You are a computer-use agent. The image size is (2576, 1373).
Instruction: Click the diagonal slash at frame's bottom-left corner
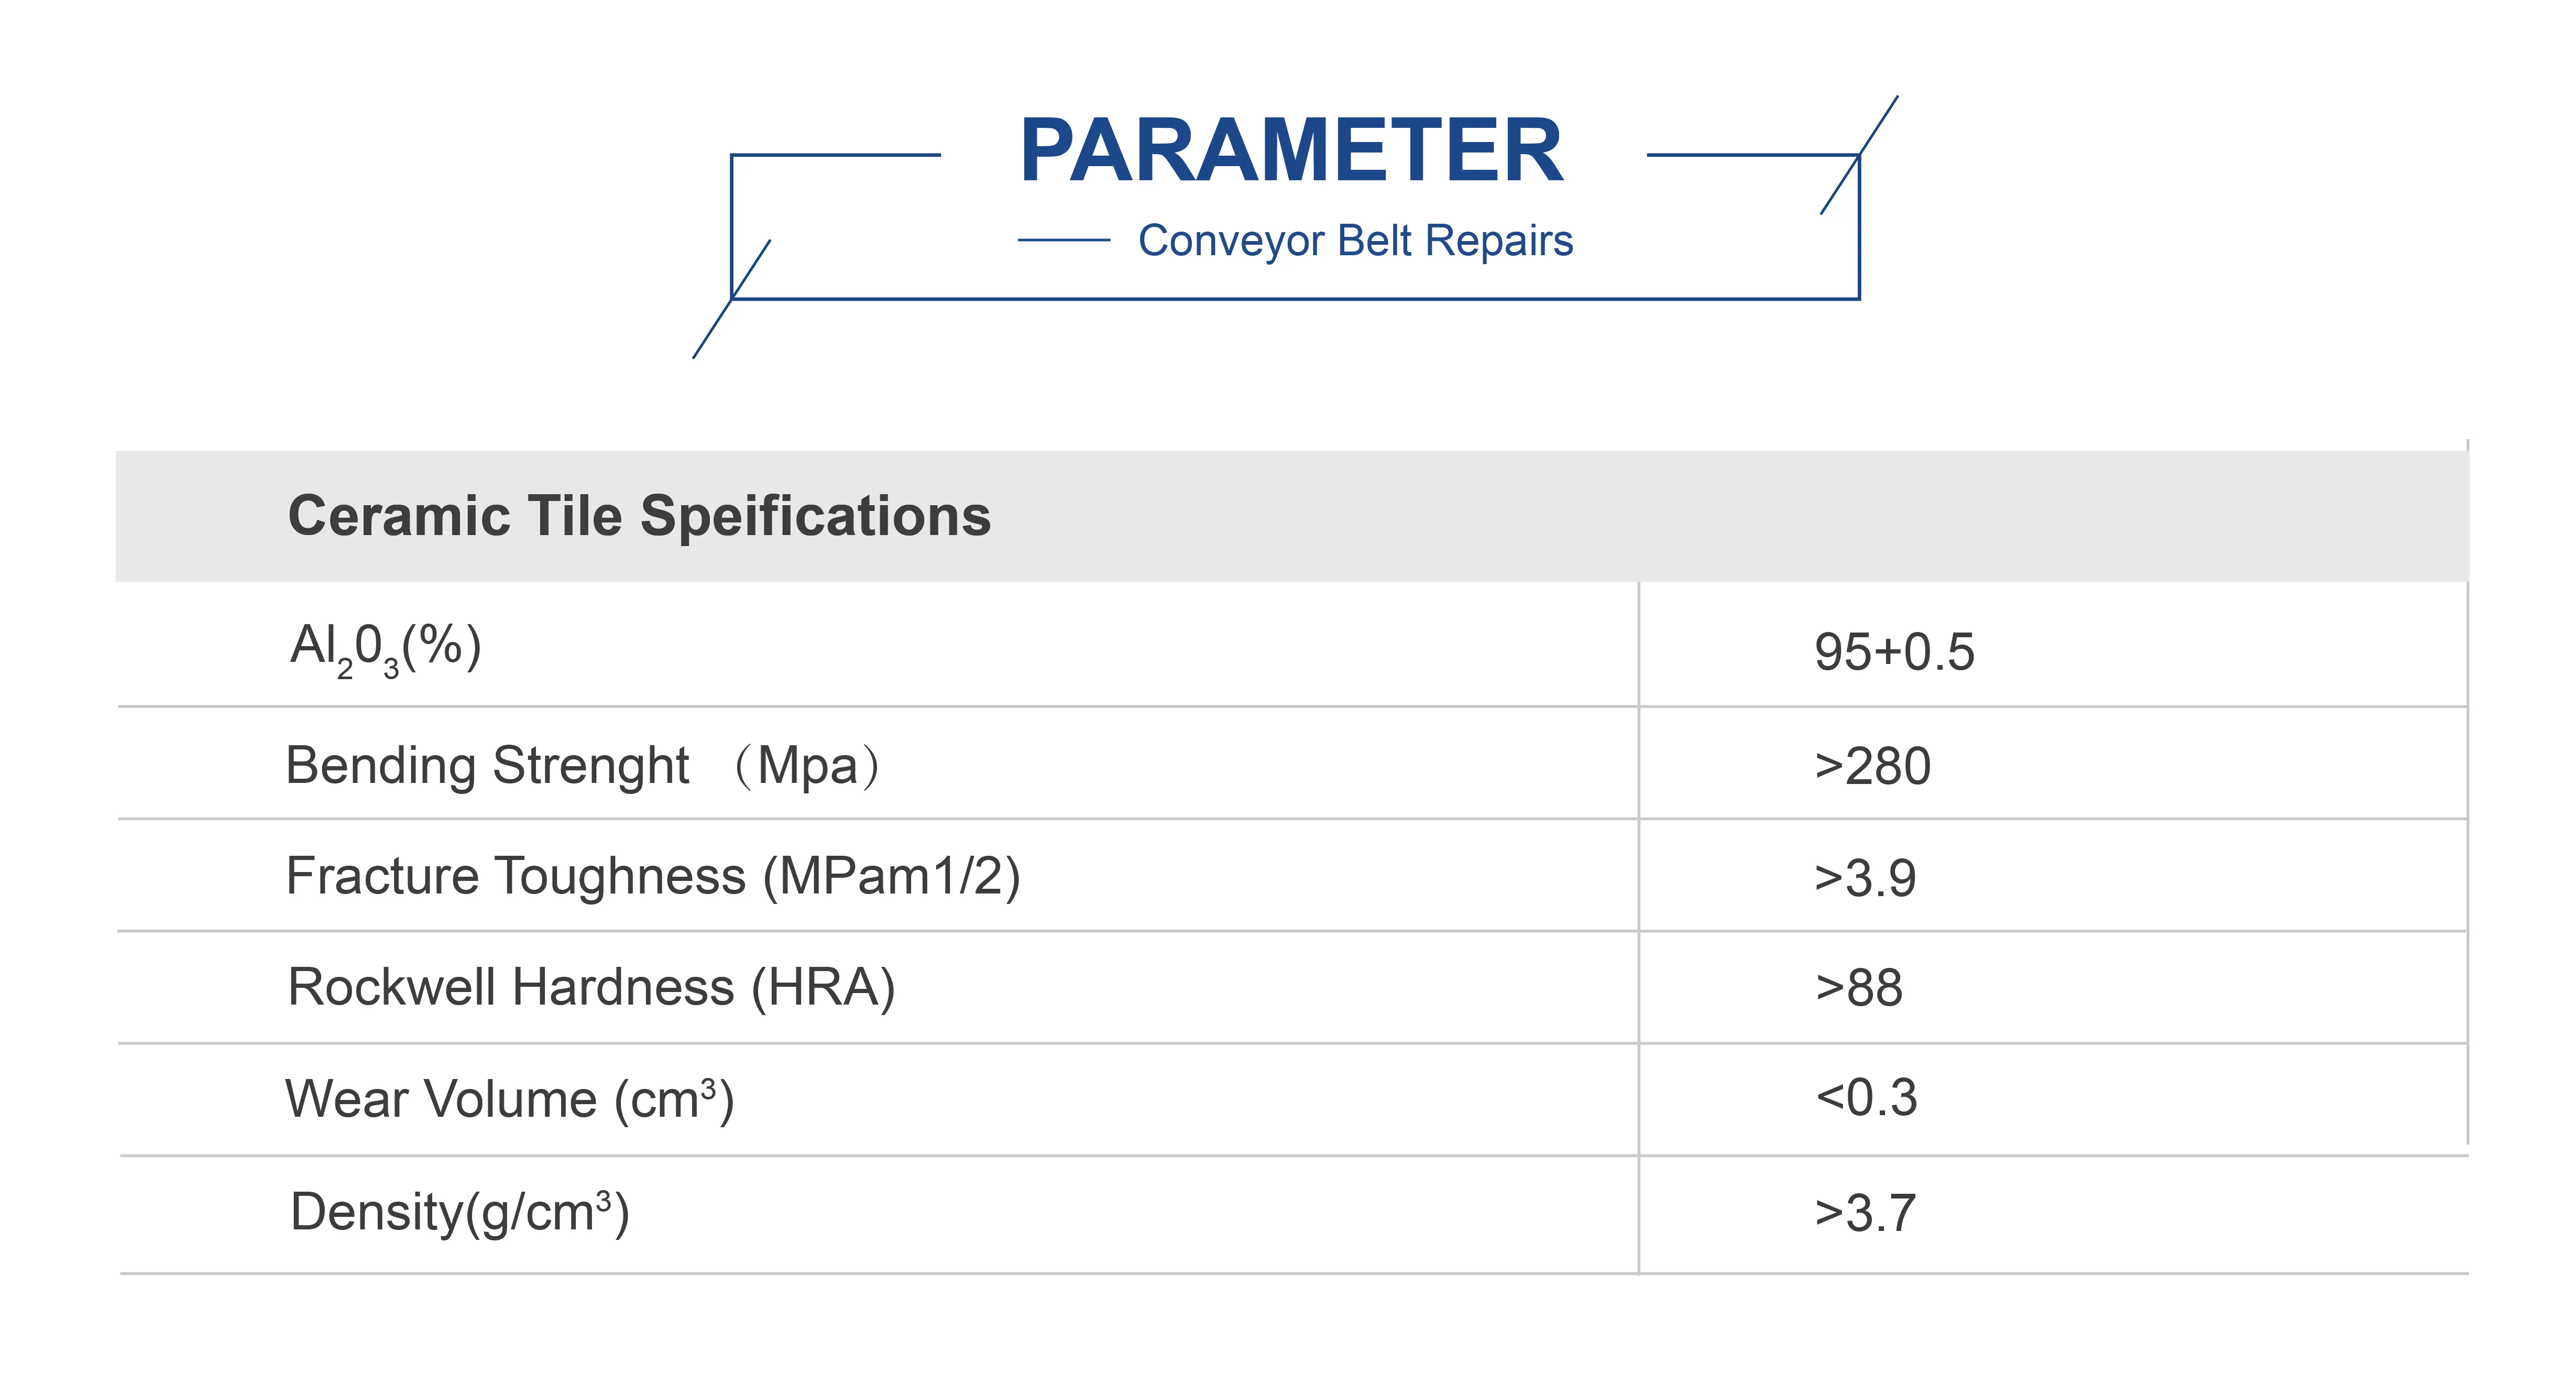click(x=732, y=298)
